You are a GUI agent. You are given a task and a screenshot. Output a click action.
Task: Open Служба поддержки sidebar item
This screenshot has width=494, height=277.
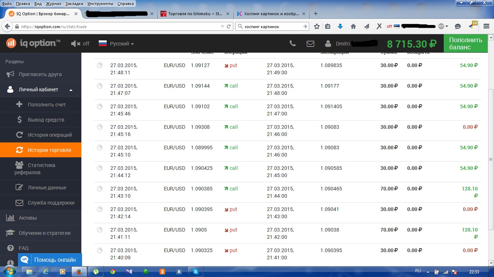(41, 203)
